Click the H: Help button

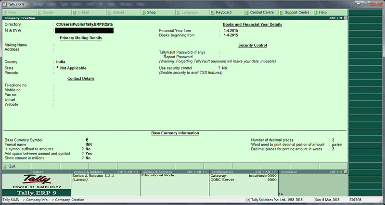pyautogui.click(x=330, y=12)
